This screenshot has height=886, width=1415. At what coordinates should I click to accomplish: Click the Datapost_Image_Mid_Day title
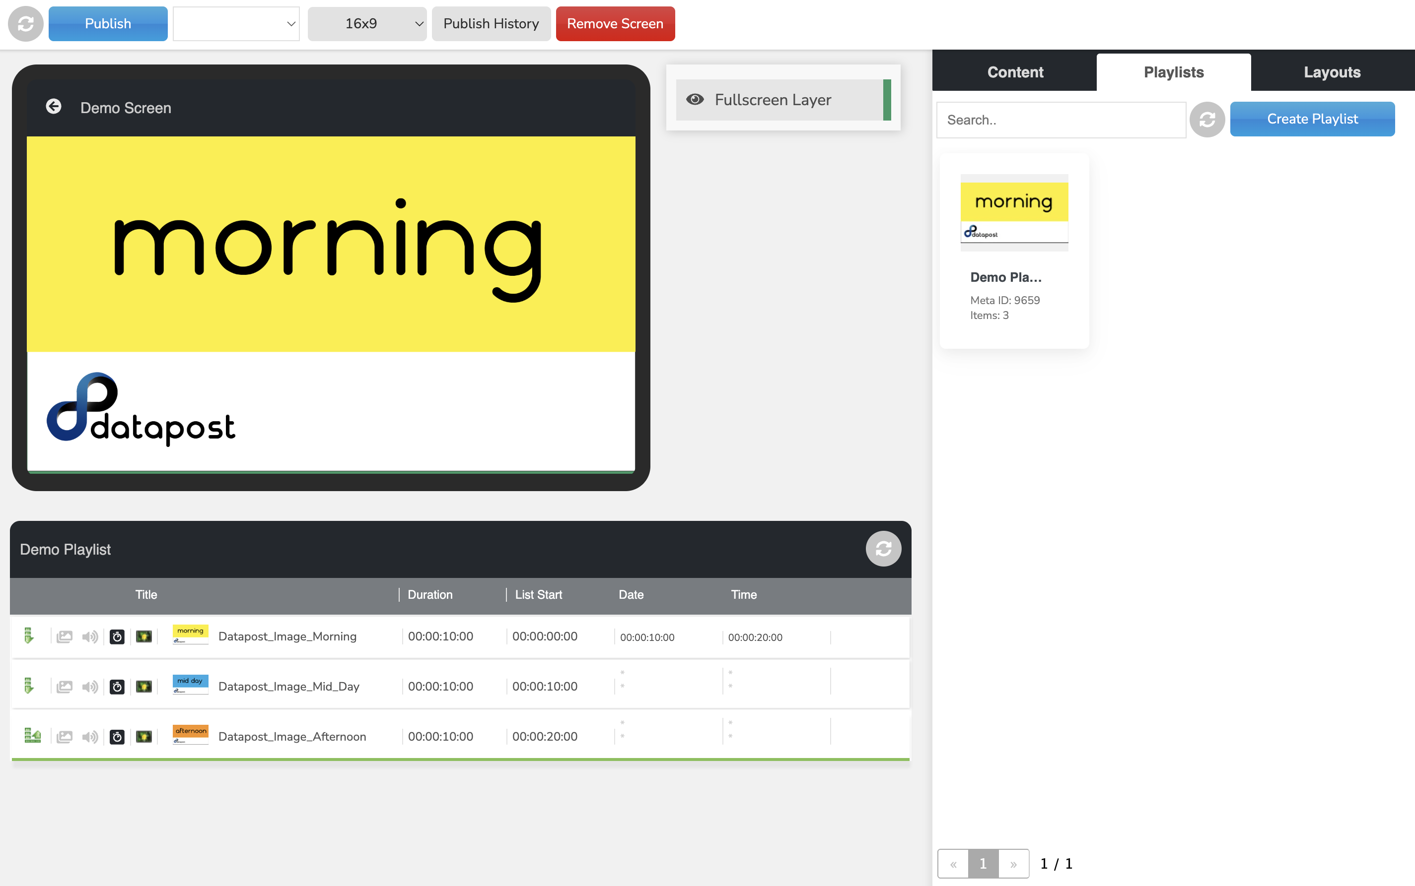(x=288, y=686)
